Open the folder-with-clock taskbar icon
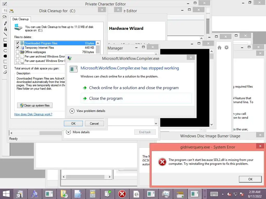The image size is (266, 199). (x=64, y=194)
